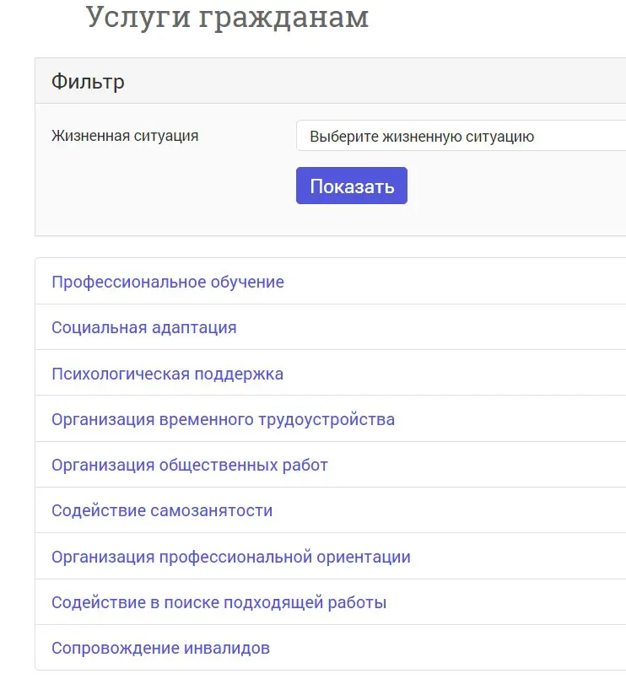Open the Сопровождение инвалидов link
Viewport: 626px width, 679px height.
point(160,648)
